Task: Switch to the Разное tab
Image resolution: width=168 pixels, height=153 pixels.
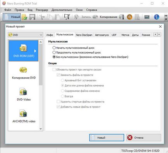Action: [x=146, y=35]
